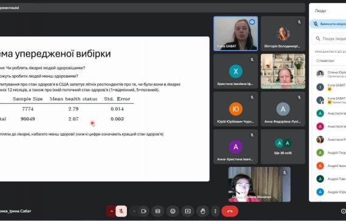
Task: Click the present screen icon
Action: tap(188, 211)
